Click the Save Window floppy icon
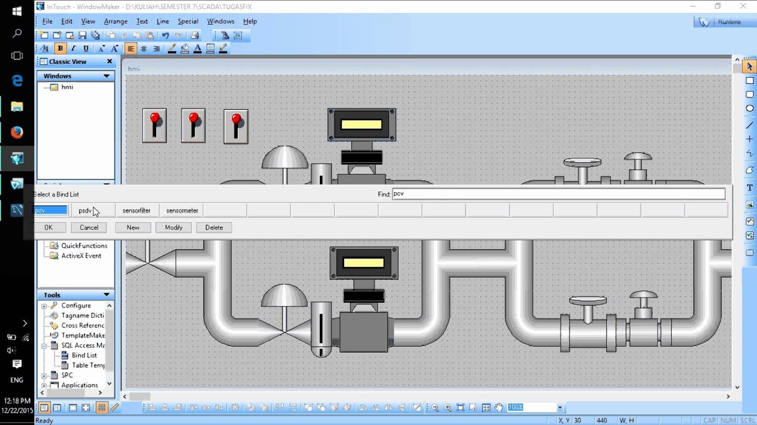This screenshot has width=757, height=425. tap(83, 35)
